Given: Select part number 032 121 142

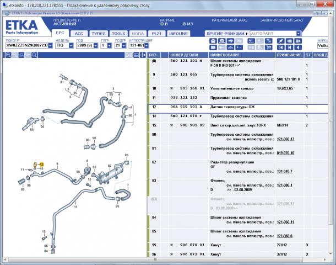Looking at the screenshot, I should [183, 98].
